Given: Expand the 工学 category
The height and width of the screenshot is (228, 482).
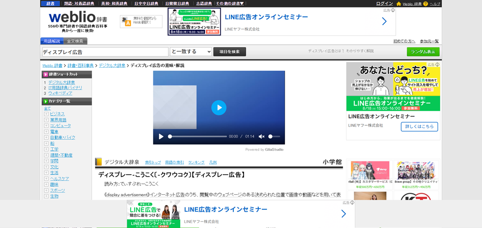Looking at the screenshot, I should [x=46, y=149].
